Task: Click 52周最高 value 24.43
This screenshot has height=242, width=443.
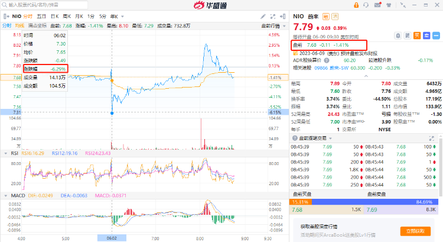Action: (x=334, y=114)
